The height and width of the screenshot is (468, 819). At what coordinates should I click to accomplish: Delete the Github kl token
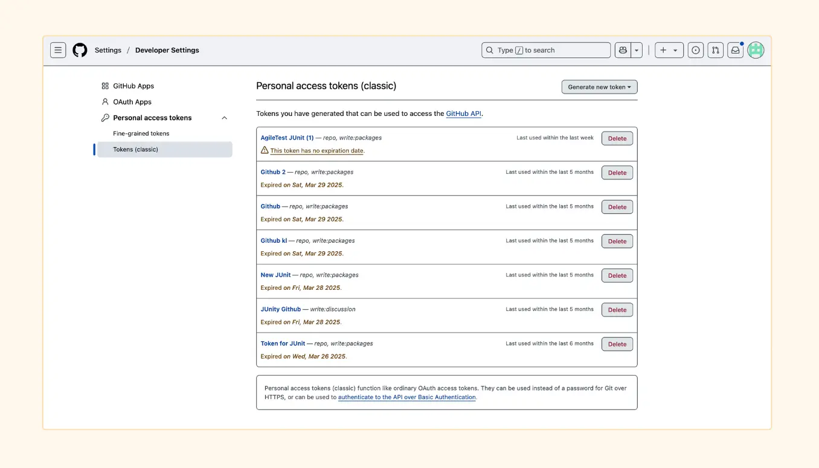pyautogui.click(x=617, y=242)
